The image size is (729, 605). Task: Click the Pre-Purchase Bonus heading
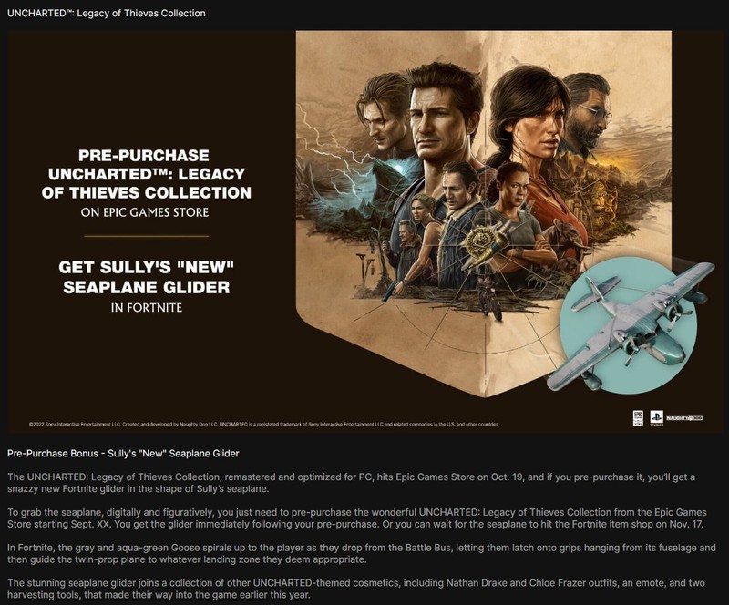pyautogui.click(x=123, y=454)
